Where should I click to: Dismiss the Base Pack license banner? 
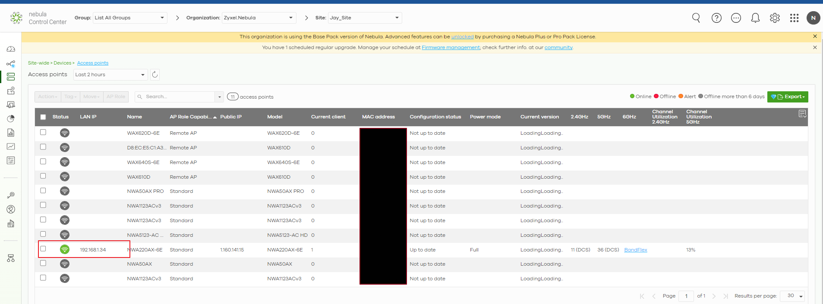tap(815, 37)
